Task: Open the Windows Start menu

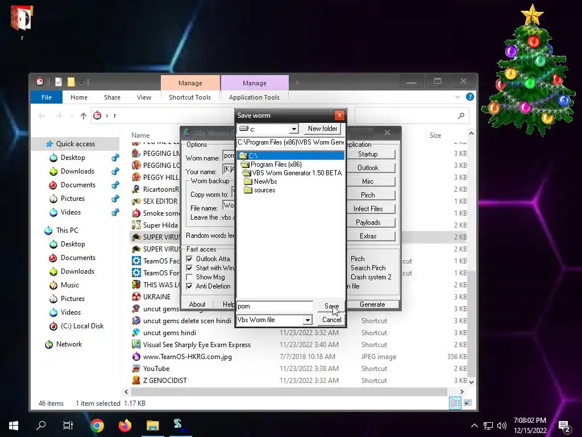Action: coord(14,426)
